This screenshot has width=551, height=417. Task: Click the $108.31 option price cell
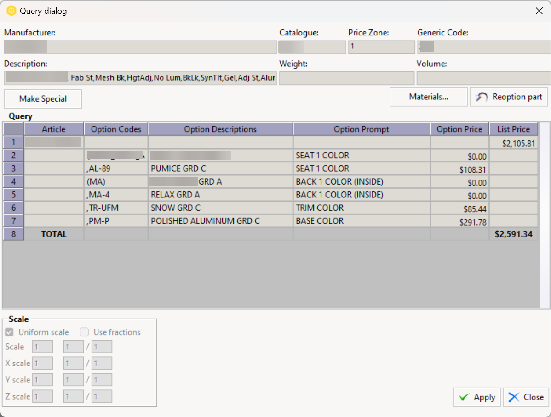point(459,168)
